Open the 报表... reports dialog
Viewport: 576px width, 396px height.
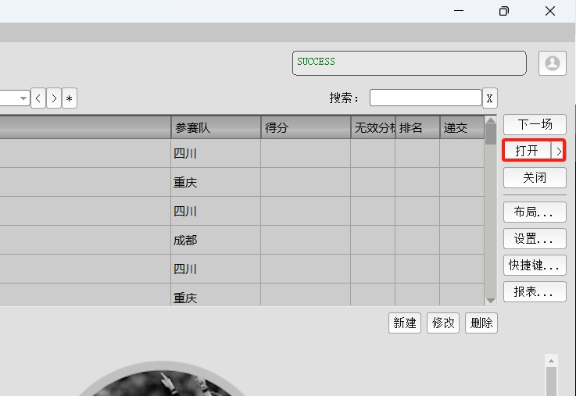pos(535,291)
